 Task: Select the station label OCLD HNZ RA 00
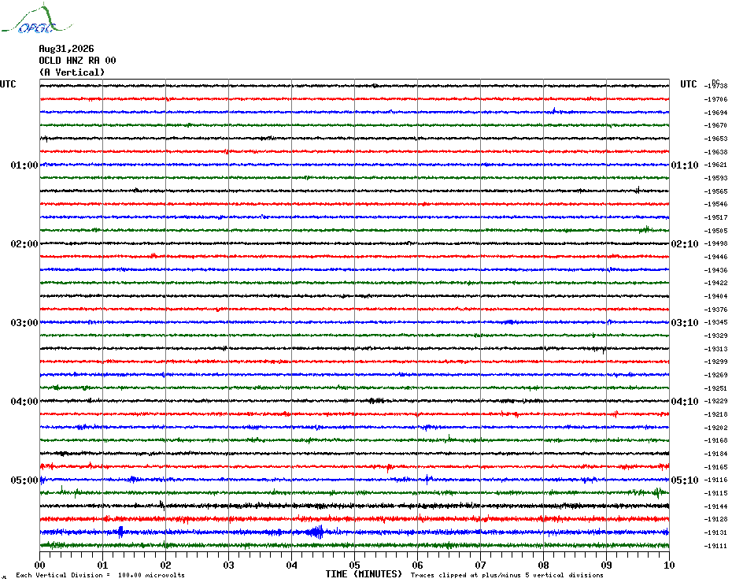[77, 61]
